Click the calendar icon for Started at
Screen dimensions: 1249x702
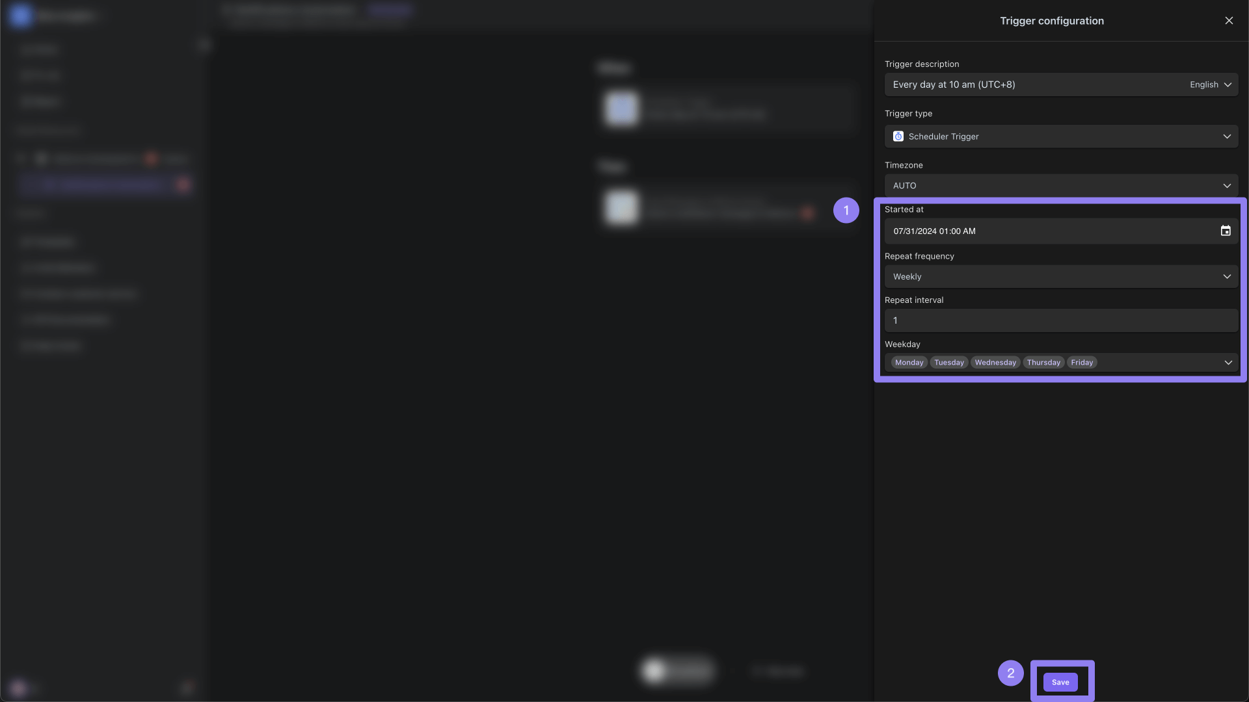point(1226,231)
